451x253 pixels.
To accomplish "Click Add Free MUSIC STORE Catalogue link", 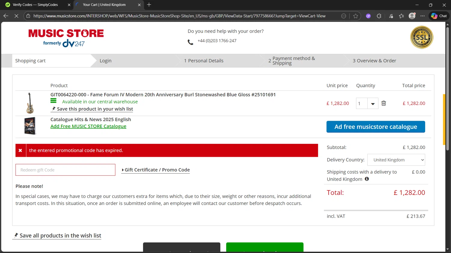I will tap(88, 126).
